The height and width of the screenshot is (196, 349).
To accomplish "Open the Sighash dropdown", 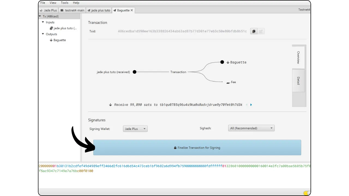I will (x=251, y=128).
